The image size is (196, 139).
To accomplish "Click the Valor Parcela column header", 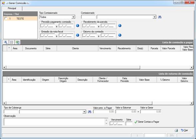I will [x=170, y=48].
